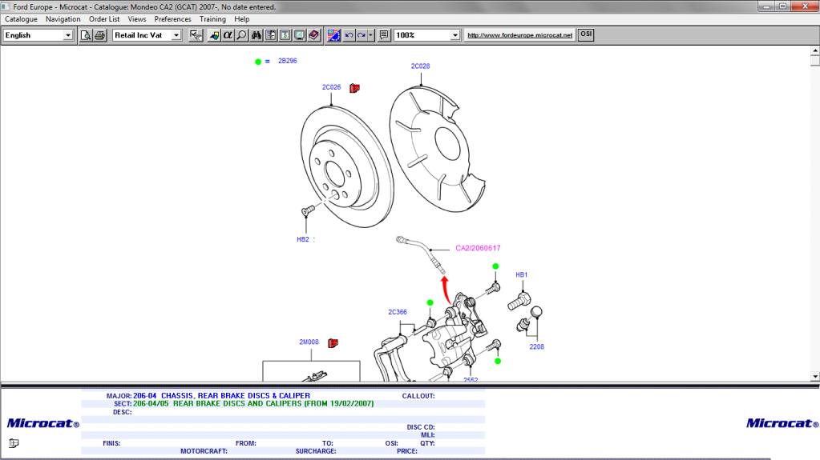Select cross reference CA2/2060617

point(478,248)
